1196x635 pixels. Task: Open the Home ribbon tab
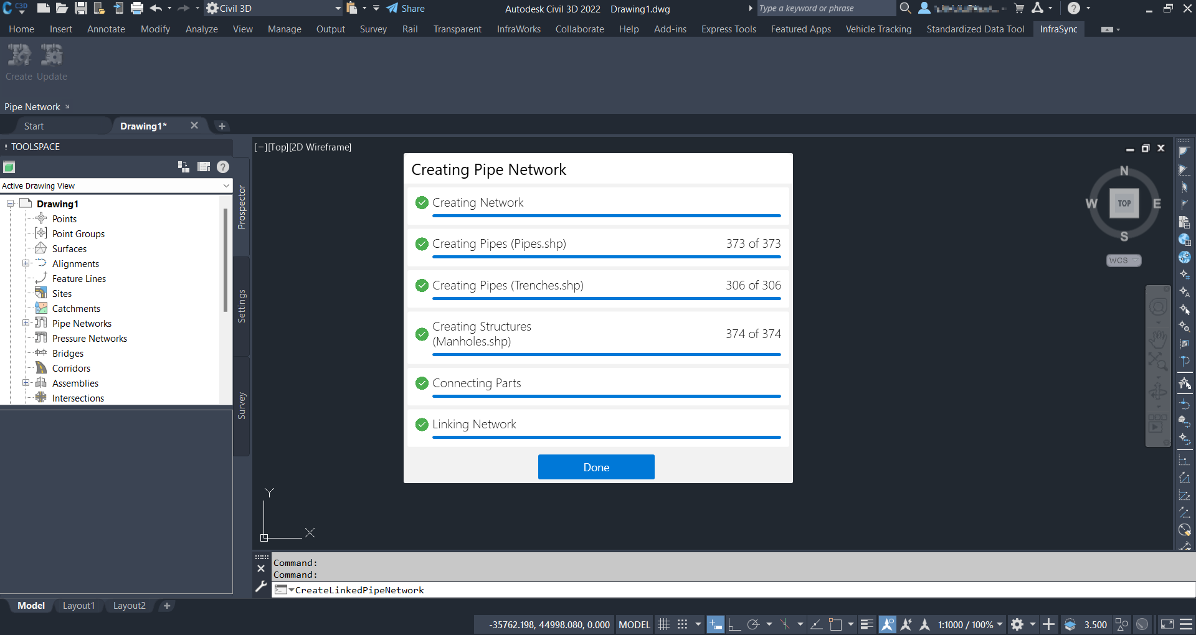pyautogui.click(x=22, y=29)
